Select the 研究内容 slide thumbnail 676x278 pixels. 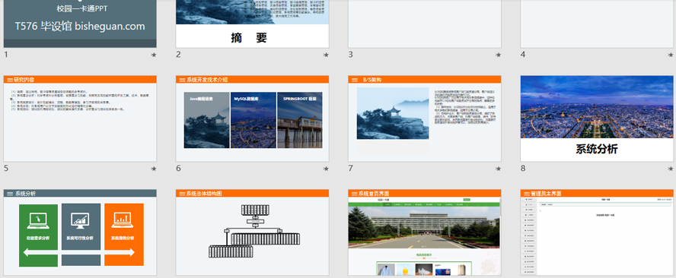click(x=80, y=118)
